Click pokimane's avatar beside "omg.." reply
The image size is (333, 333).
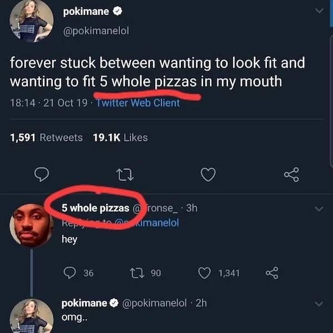click(31, 316)
